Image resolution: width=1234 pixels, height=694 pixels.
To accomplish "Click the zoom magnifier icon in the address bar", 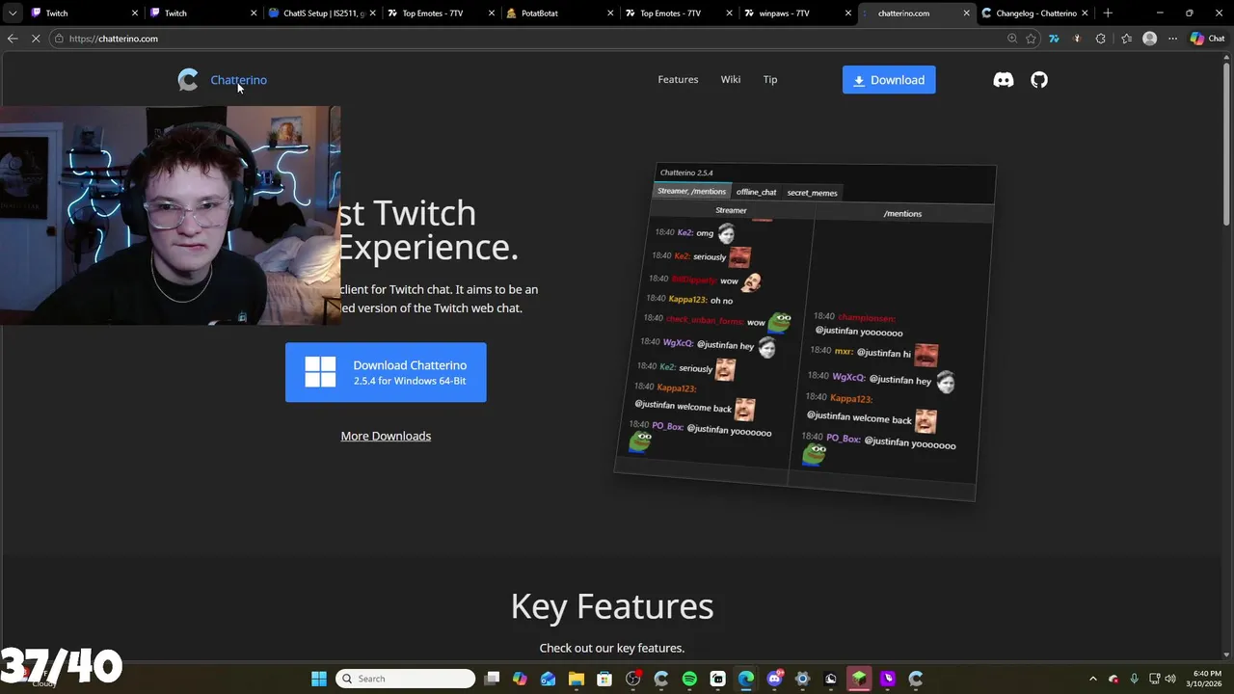I will tap(1012, 39).
